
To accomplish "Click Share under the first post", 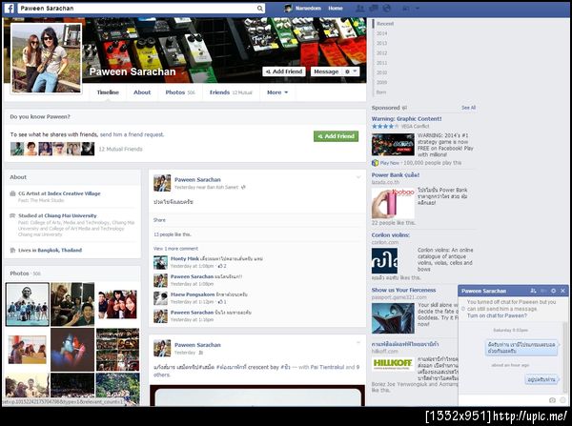I will [x=159, y=220].
